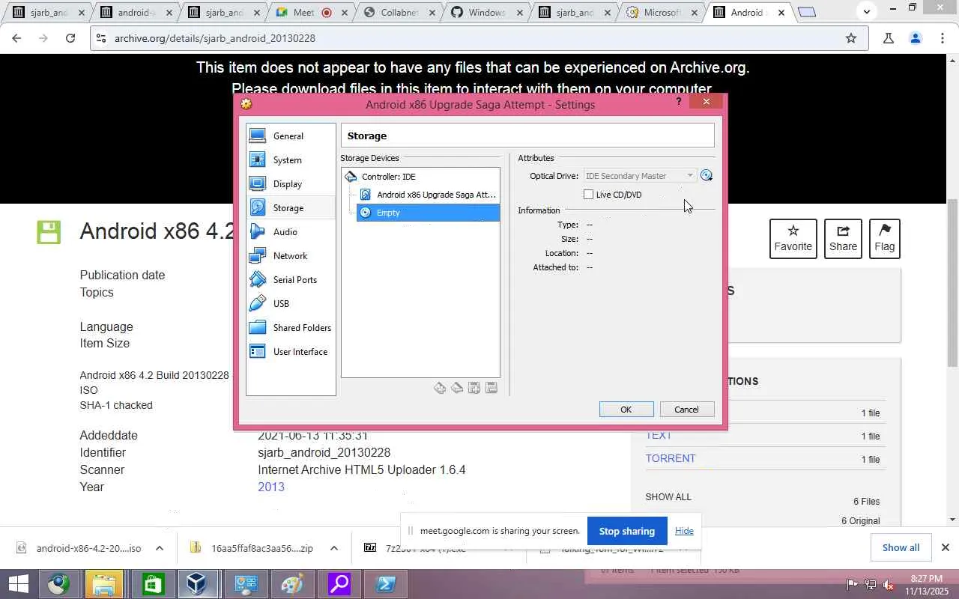Click the add controller icon below storage tree
The height and width of the screenshot is (599, 959).
pos(440,388)
